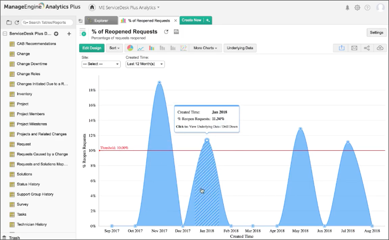Expand the More Charts dropdown
The height and width of the screenshot is (240, 389).
[205, 48]
